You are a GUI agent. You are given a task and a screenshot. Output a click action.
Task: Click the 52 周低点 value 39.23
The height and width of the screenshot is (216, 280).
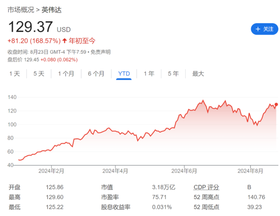click(255, 207)
